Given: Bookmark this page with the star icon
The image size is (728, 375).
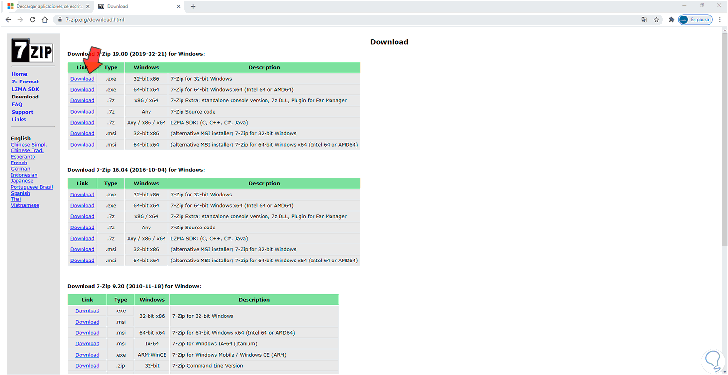Looking at the screenshot, I should [656, 20].
